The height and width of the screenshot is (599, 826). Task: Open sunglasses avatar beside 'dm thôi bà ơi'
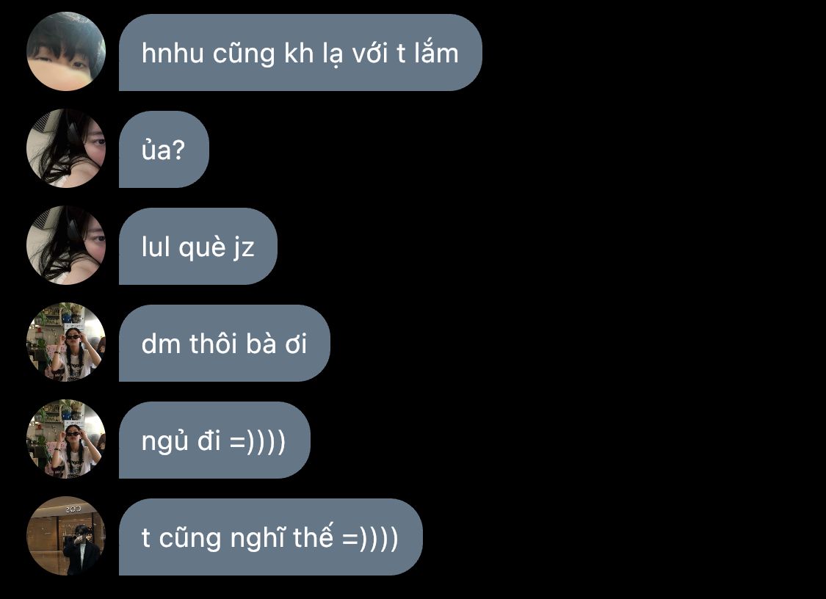click(x=66, y=342)
